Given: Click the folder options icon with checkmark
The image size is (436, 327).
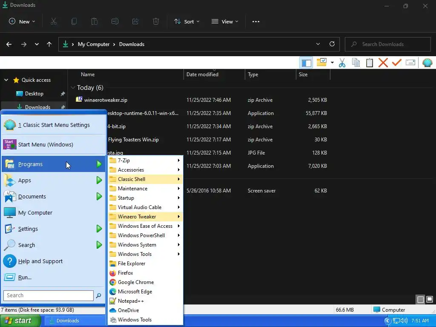Looking at the screenshot, I should pos(321,62).
